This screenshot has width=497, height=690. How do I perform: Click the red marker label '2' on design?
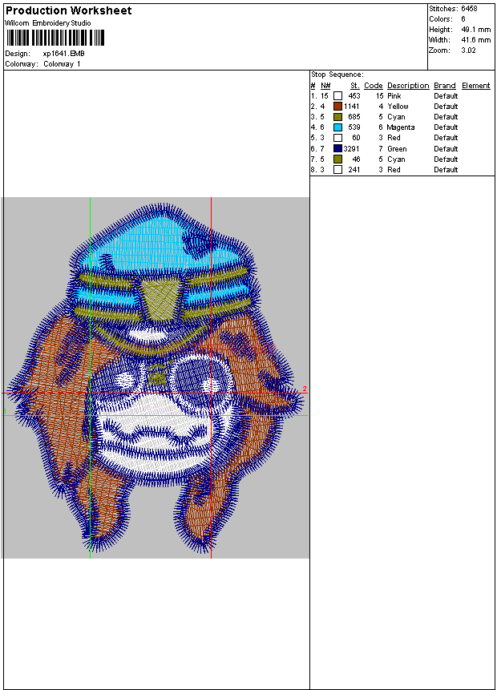[305, 389]
